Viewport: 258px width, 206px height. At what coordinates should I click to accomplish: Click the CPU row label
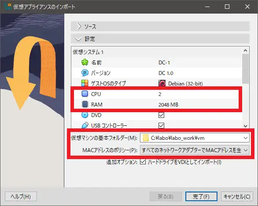pyautogui.click(x=96, y=94)
